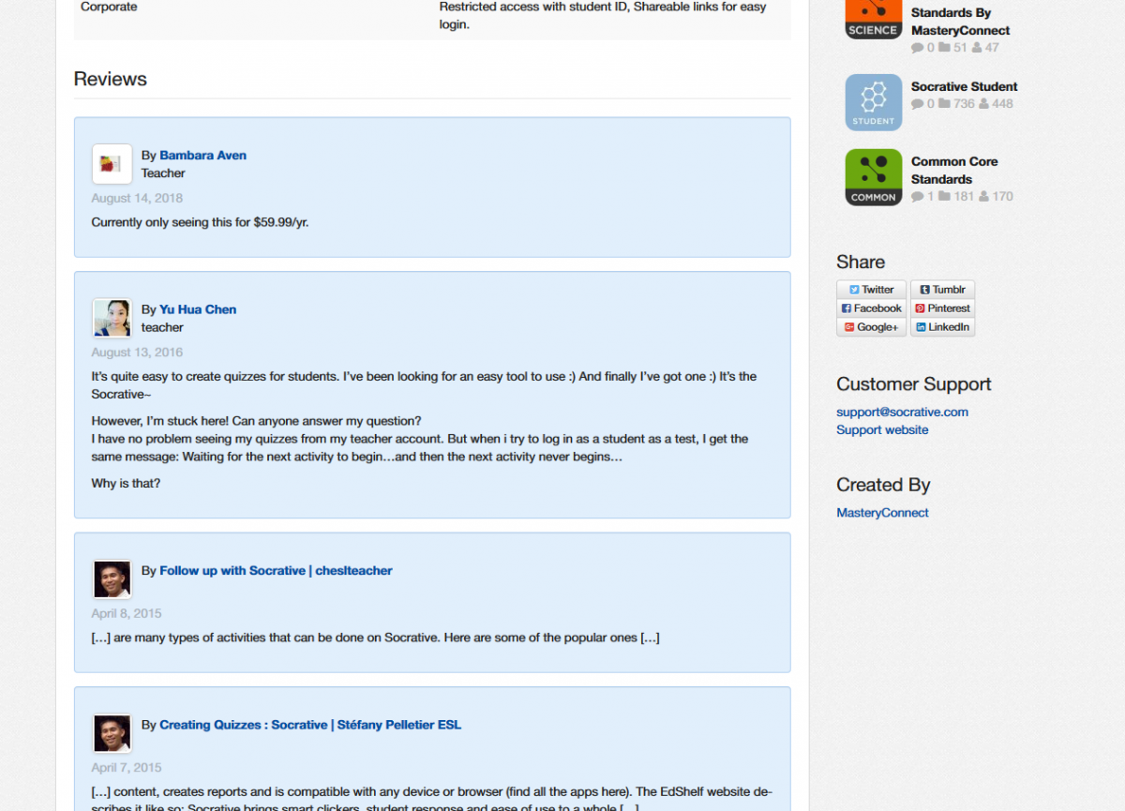
Task: Open the Socrative Student title link
Action: [x=964, y=86]
